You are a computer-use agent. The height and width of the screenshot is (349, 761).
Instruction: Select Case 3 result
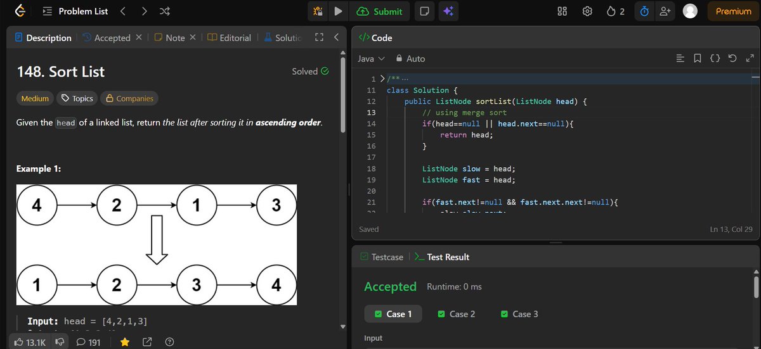(519, 314)
